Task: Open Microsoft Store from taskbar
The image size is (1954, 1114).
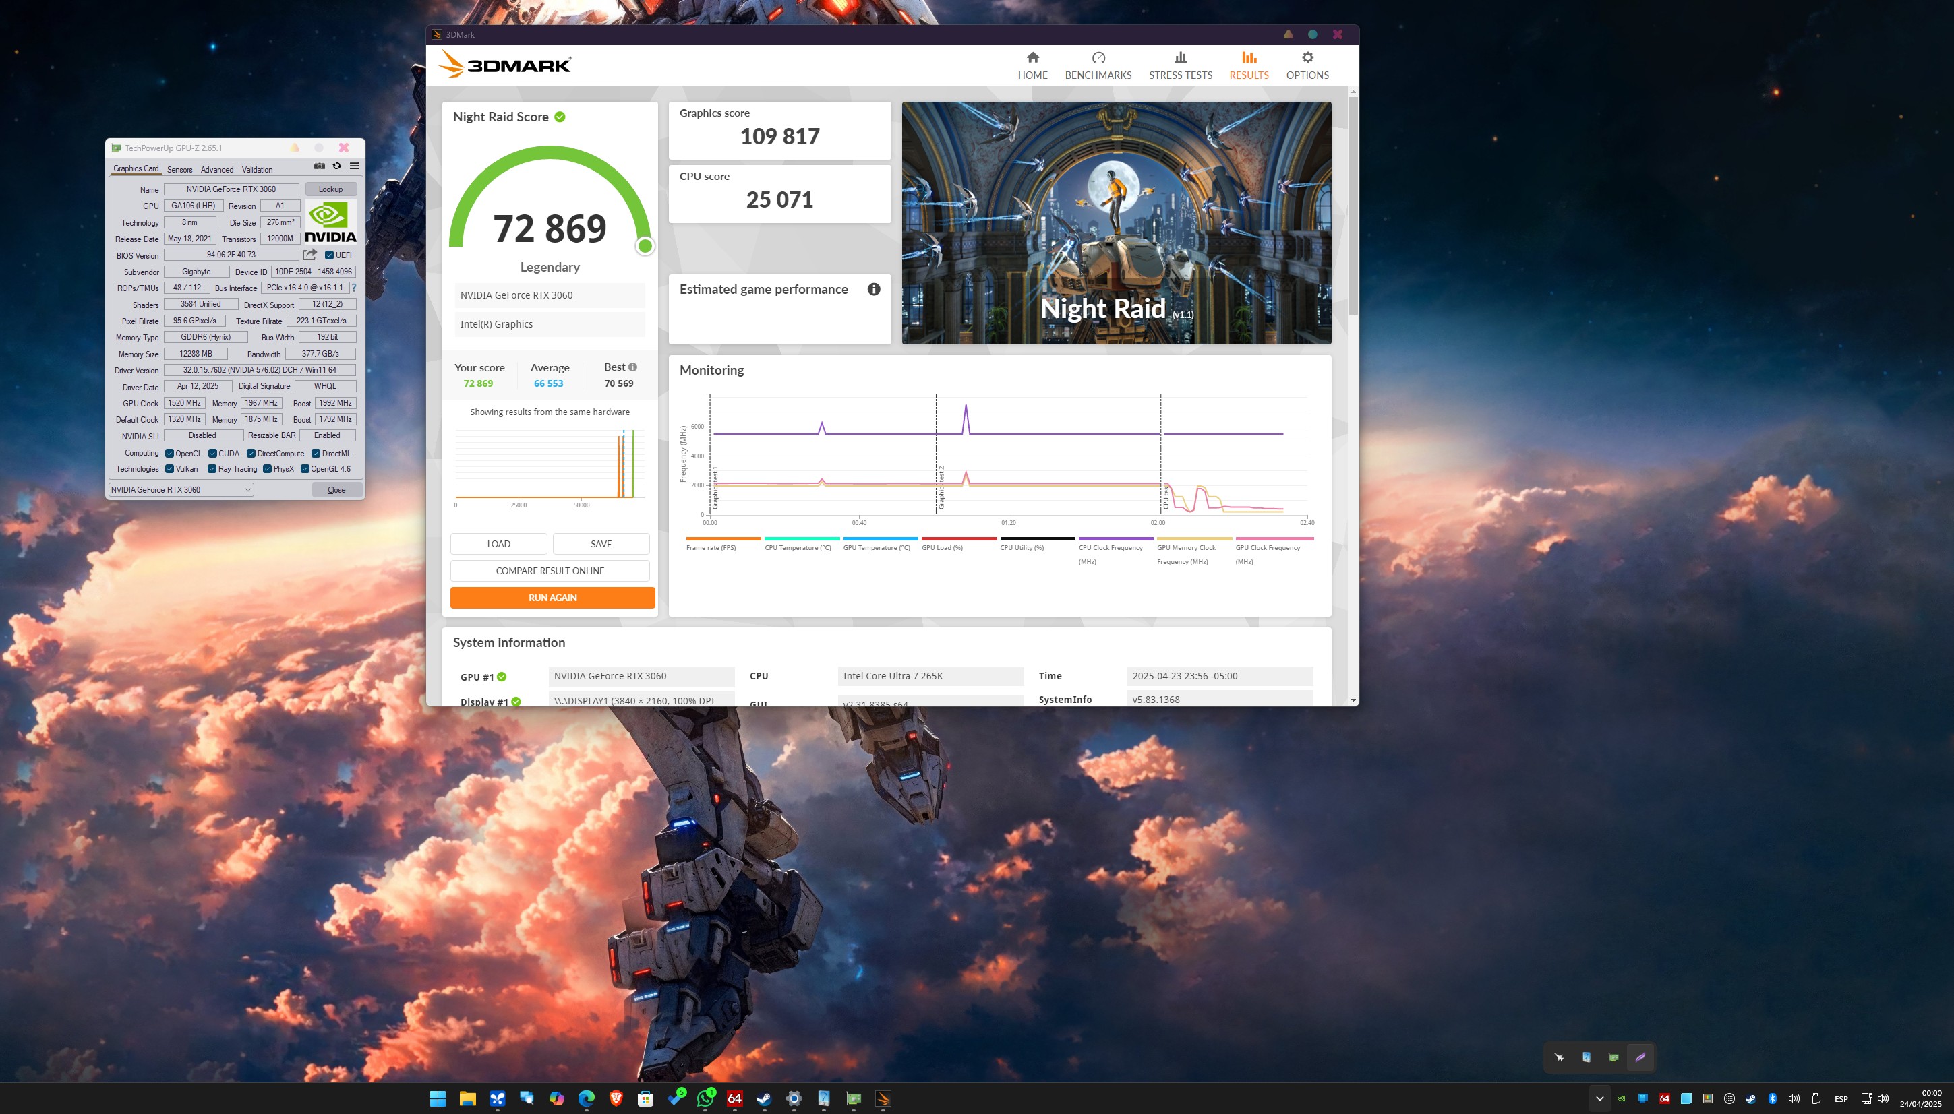Action: [x=645, y=1098]
